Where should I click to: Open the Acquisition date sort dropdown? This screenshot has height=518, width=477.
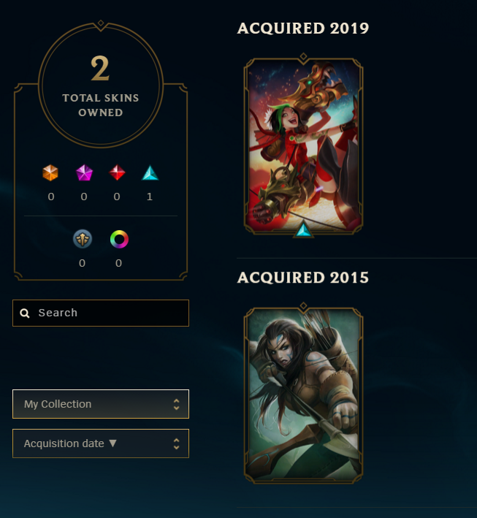pyautogui.click(x=101, y=443)
